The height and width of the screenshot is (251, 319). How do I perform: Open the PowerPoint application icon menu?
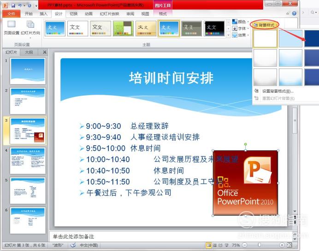click(5, 5)
